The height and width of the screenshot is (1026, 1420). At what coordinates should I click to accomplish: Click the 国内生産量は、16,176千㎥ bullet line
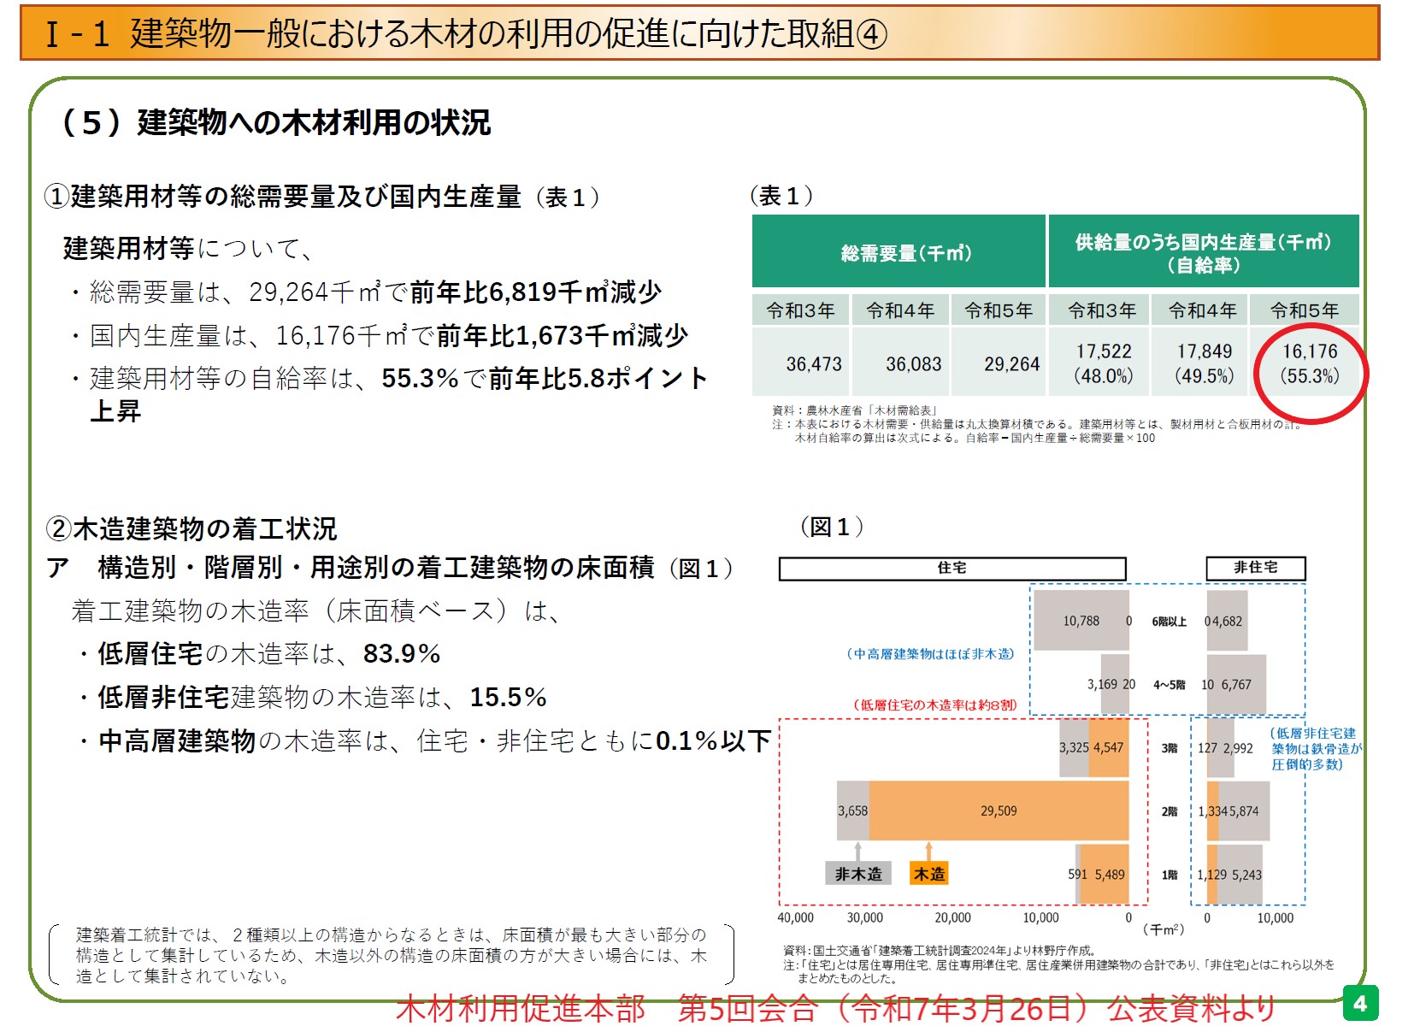[380, 335]
